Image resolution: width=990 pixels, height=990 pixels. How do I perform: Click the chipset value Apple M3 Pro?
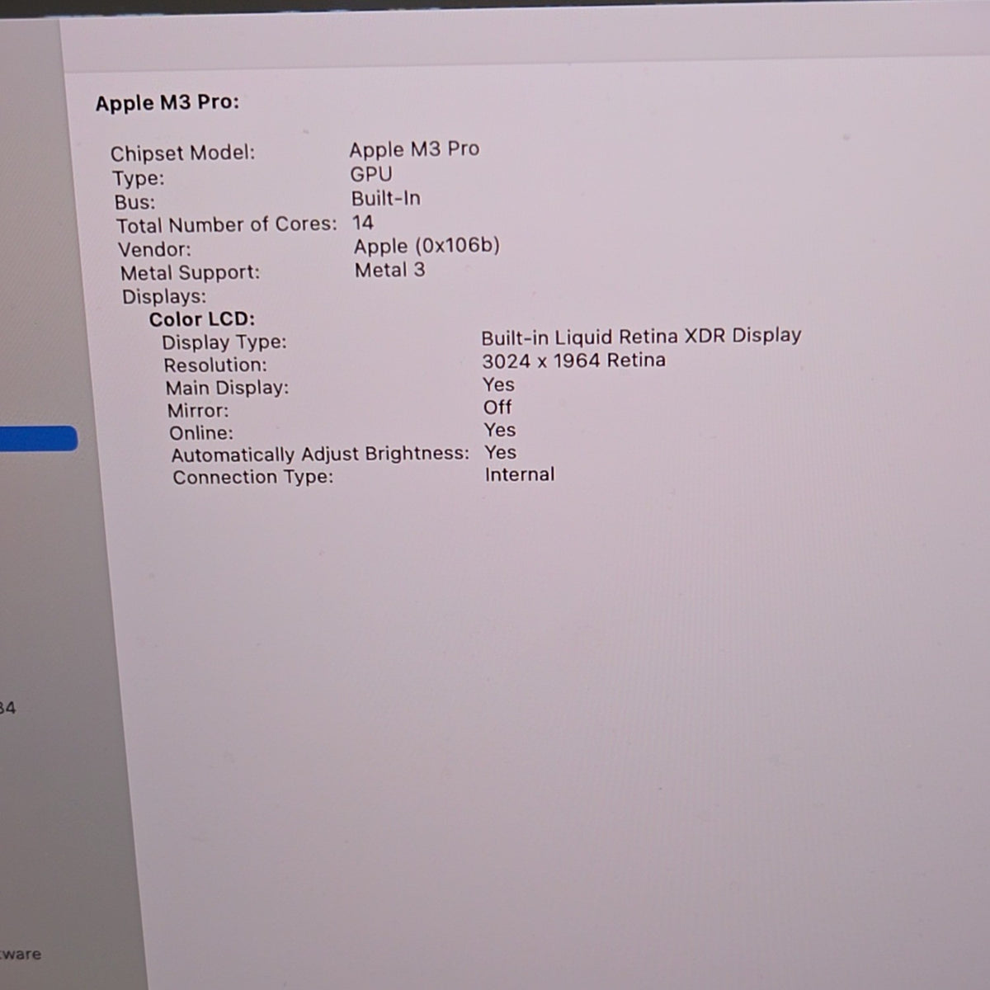(414, 149)
